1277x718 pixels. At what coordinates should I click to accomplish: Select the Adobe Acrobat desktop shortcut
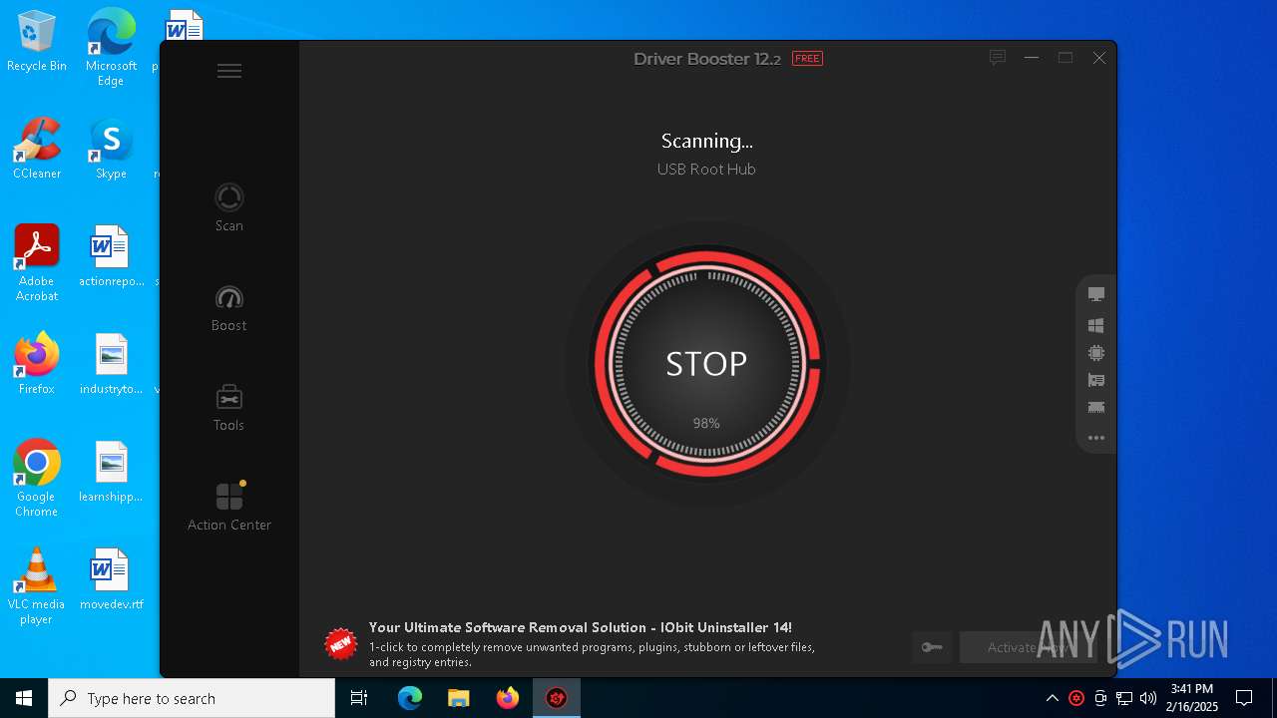(x=37, y=263)
